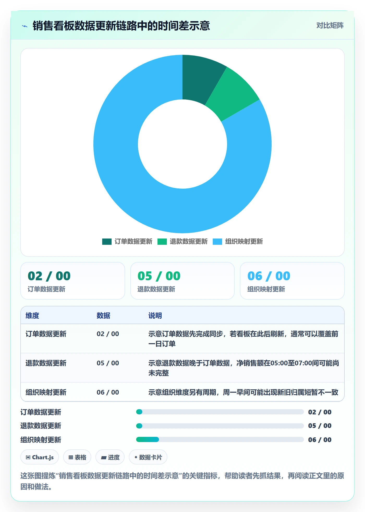Click table cell 订单数据更新 in first row
The width and height of the screenshot is (365, 512).
46,334
